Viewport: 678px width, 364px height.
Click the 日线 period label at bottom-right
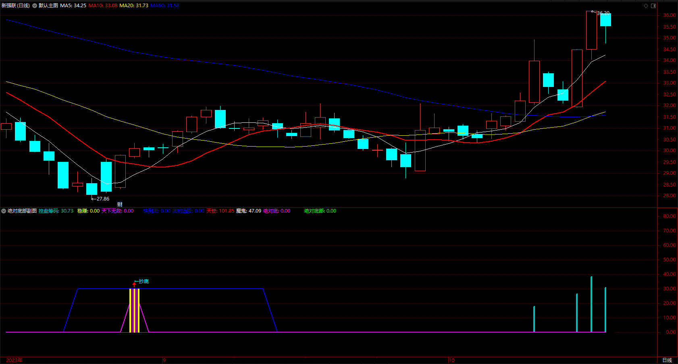[667, 360]
